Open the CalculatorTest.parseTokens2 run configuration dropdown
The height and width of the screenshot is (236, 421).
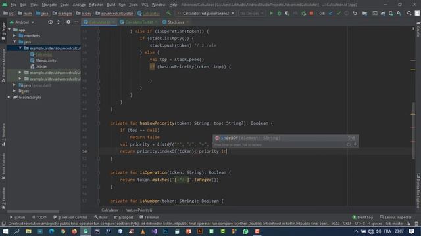pyautogui.click(x=206, y=13)
